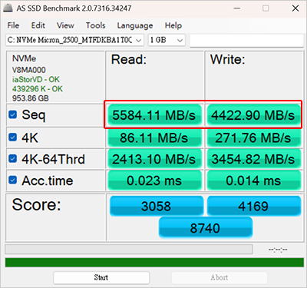Toggle the 4K test checkbox
307x288 pixels.
(13, 137)
